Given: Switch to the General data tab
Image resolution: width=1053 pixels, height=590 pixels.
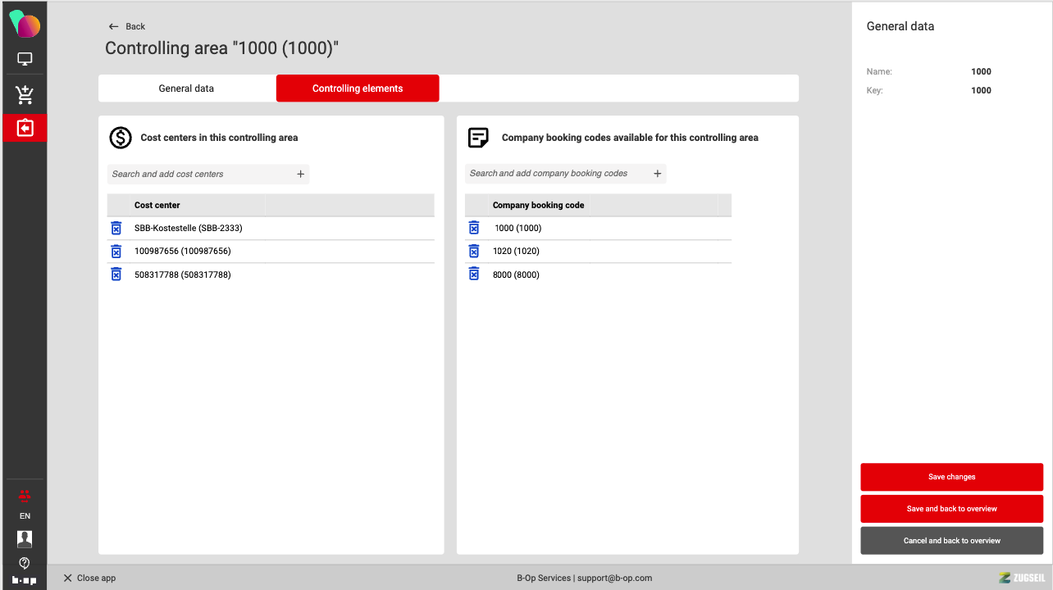Looking at the screenshot, I should click(186, 88).
